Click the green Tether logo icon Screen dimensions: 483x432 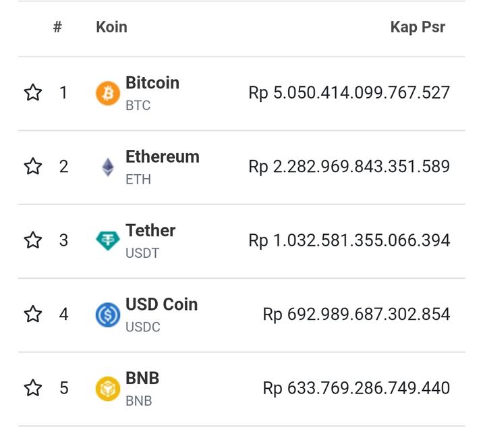tap(108, 240)
